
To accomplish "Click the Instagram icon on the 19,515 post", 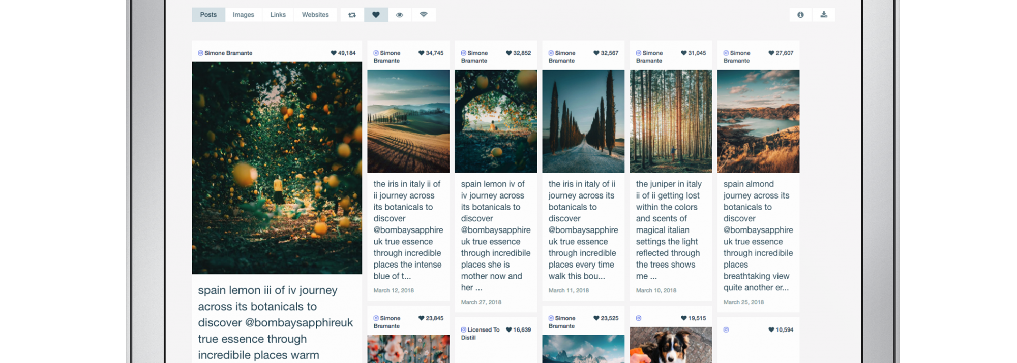I will tap(639, 318).
